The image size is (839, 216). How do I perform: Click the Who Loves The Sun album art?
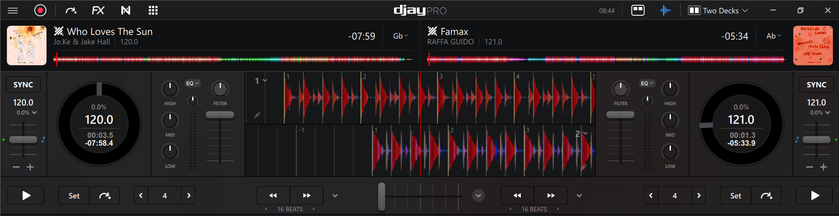[x=27, y=45]
